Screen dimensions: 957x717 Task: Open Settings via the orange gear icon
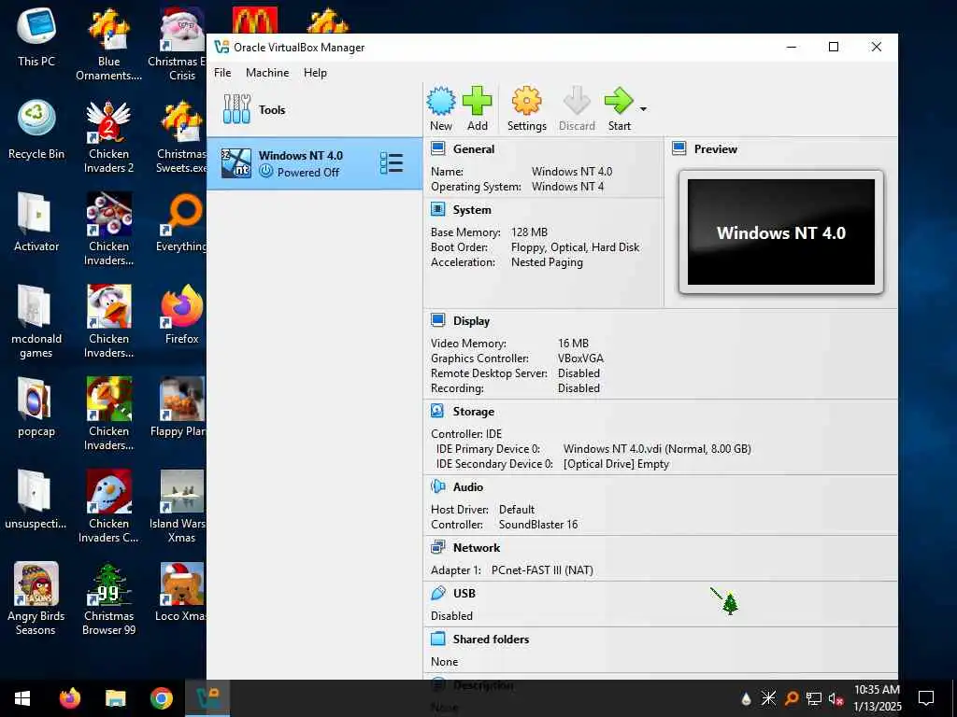pyautogui.click(x=527, y=101)
